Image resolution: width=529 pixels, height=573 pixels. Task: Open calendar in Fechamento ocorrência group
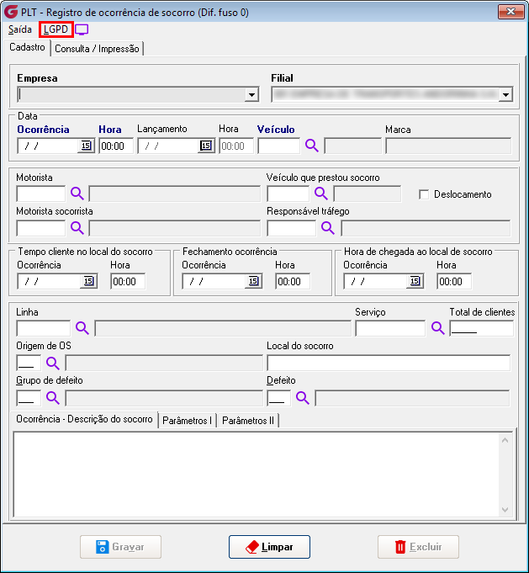pyautogui.click(x=253, y=281)
